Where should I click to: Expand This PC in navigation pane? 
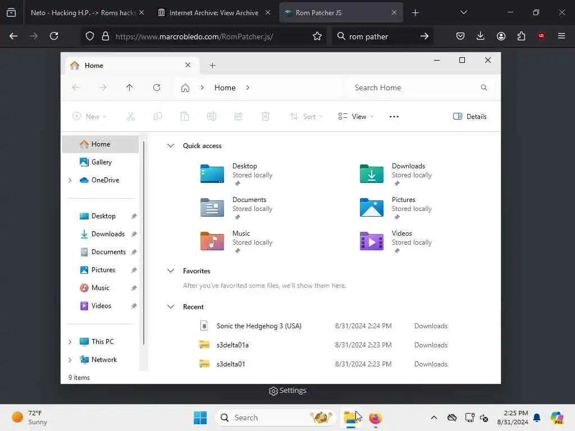70,342
